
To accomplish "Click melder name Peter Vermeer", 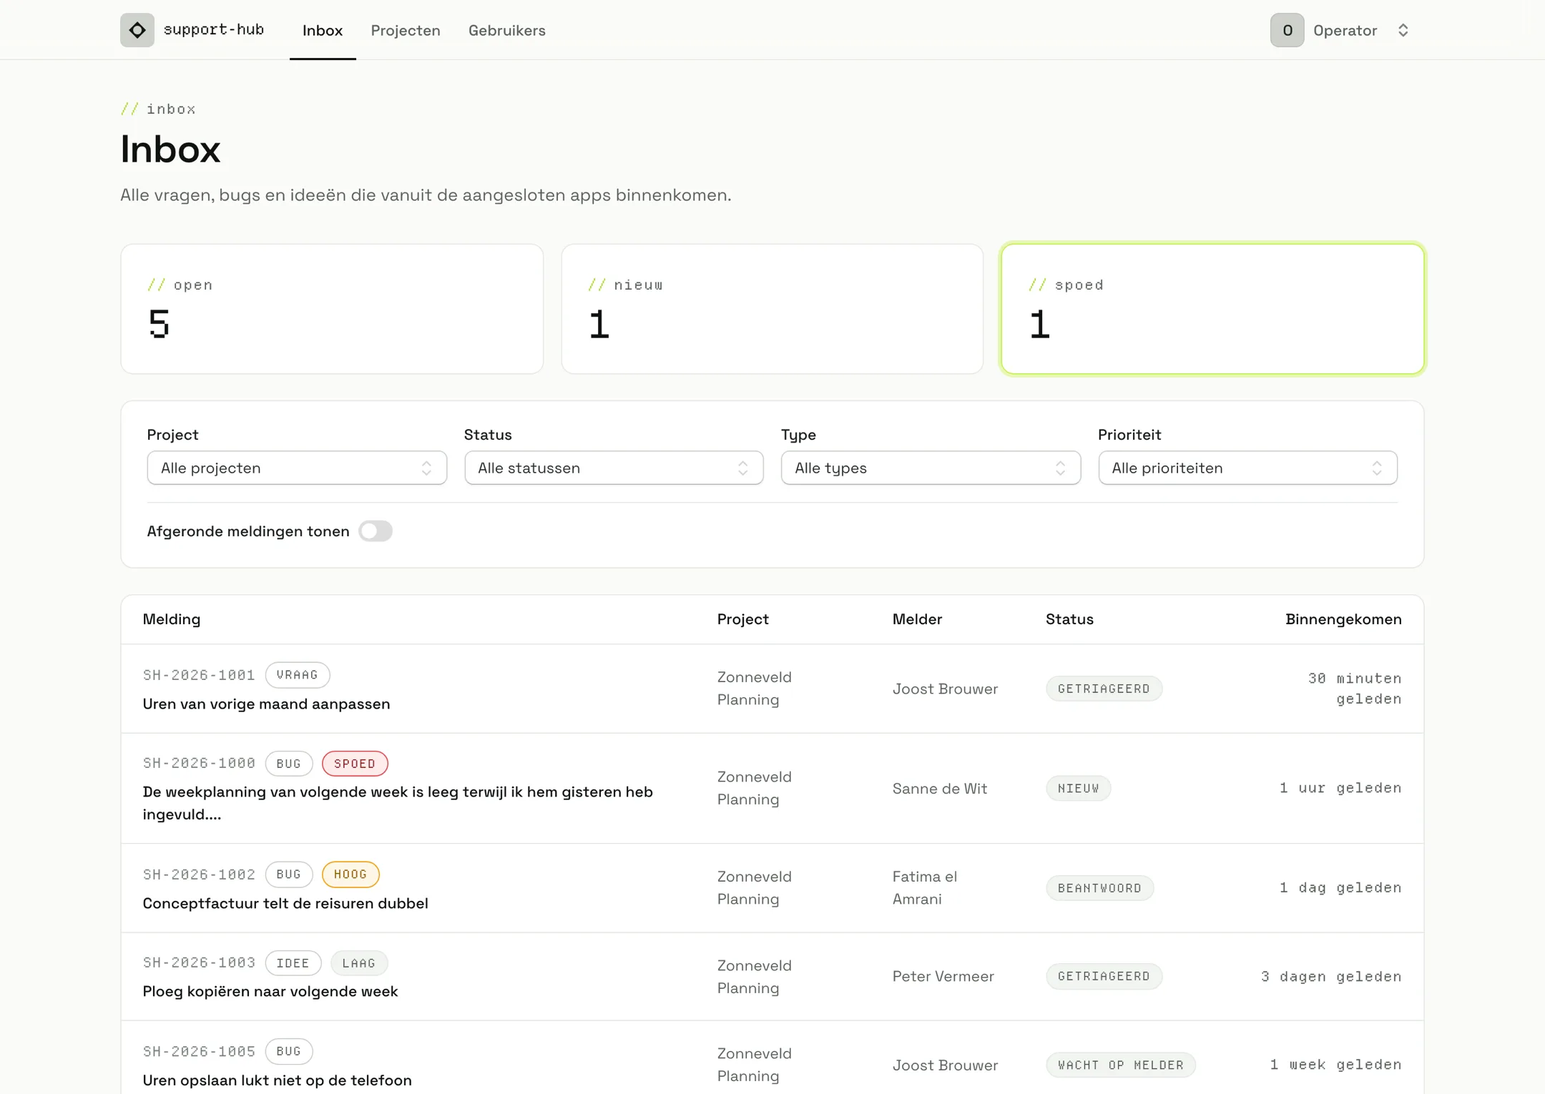I will 943,977.
